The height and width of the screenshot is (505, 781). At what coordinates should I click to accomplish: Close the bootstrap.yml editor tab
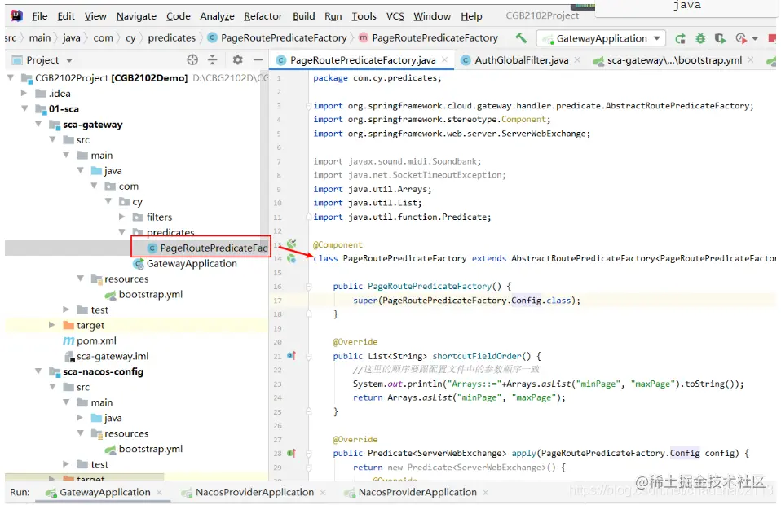[x=751, y=59]
